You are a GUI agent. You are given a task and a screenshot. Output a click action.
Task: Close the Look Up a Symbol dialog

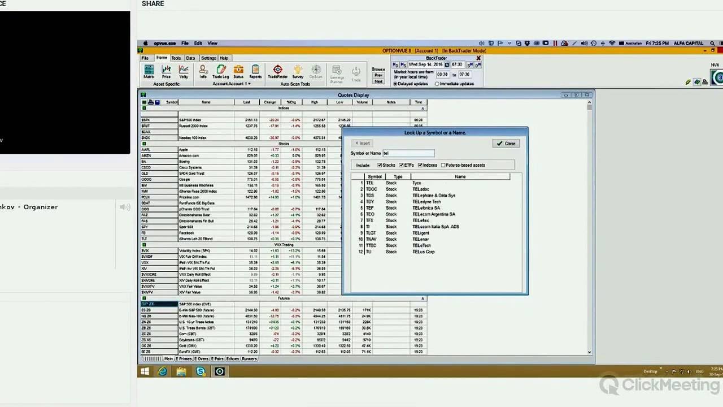[506, 144]
